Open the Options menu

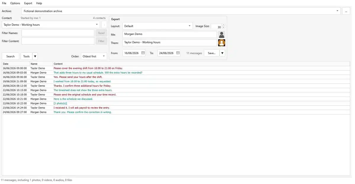[15, 3]
